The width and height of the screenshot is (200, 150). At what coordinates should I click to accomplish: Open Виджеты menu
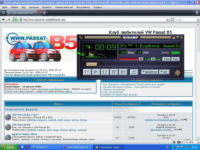pos(47,7)
